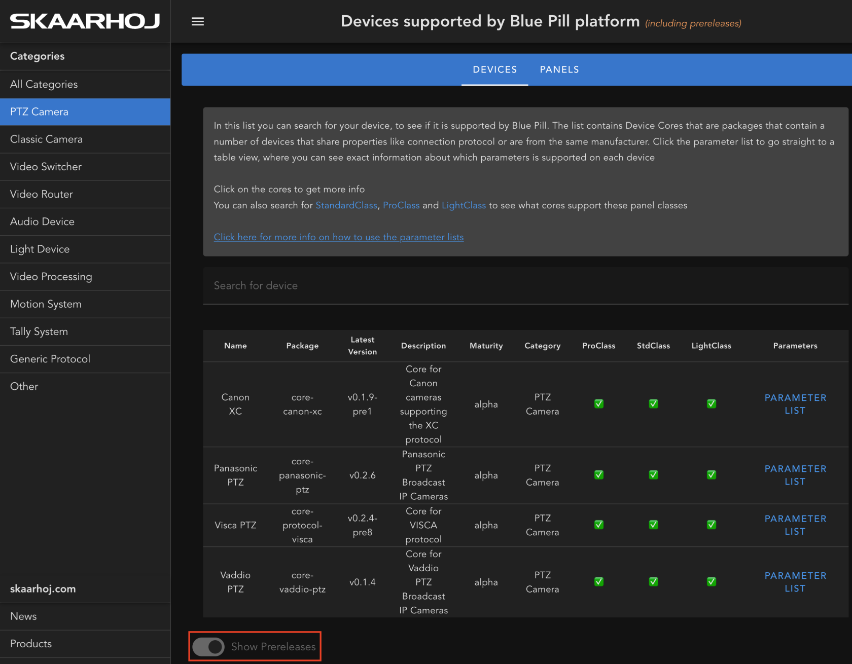The height and width of the screenshot is (664, 852).
Task: Click Visca PTZ name cell
Action: pos(235,525)
